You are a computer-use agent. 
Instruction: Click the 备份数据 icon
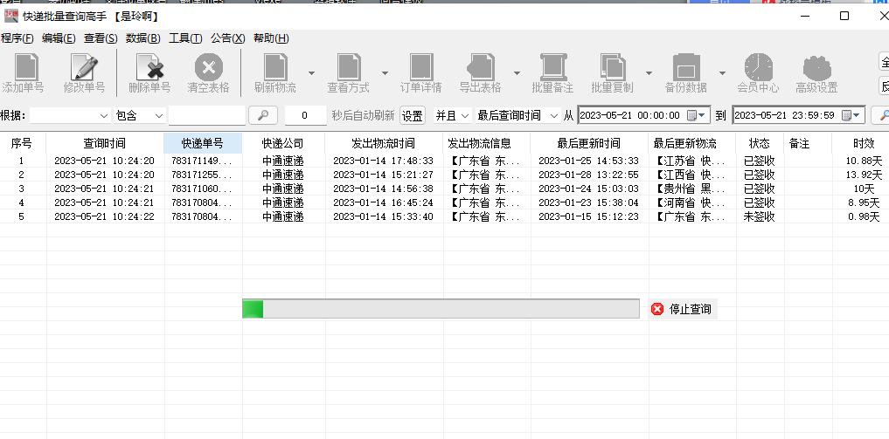tap(686, 67)
